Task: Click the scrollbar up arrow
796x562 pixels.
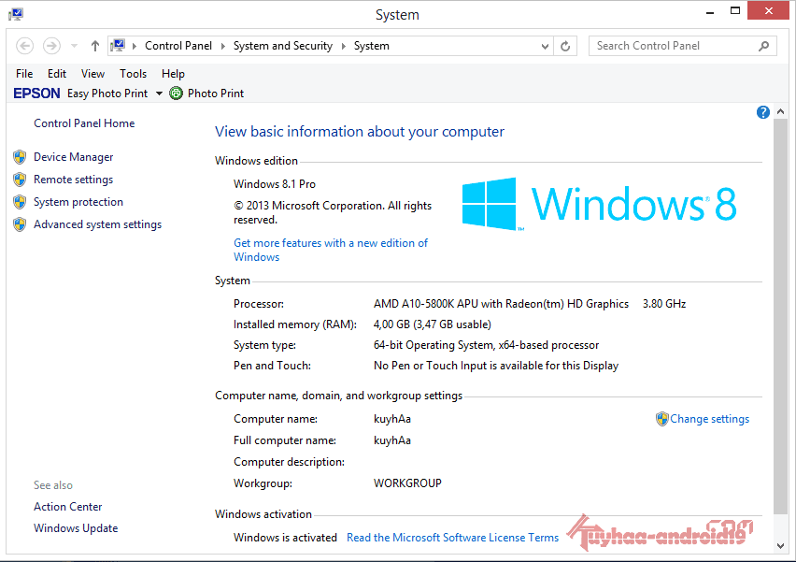Action: [781, 111]
